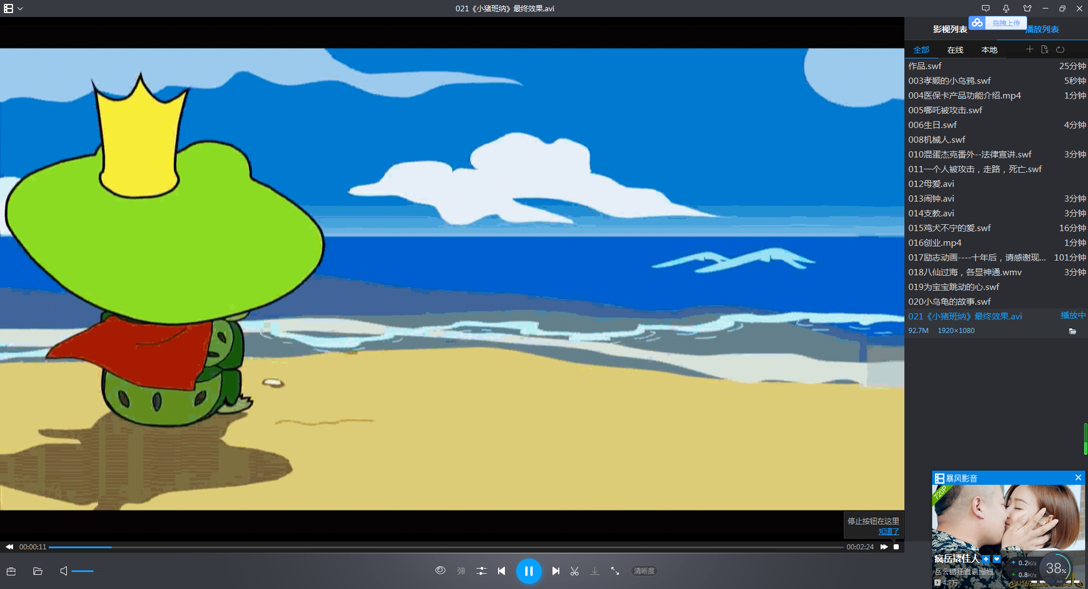Open the feedback message icon
The image size is (1088, 589).
985,8
